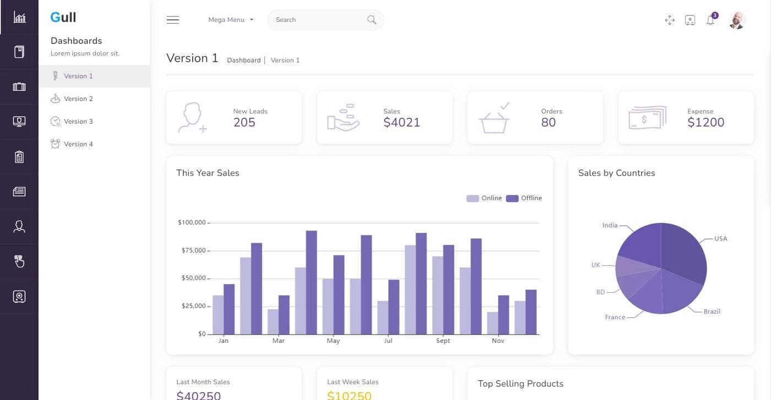Screen dimensions: 771x400
Task: Click the Dashboard breadcrumb link
Action: point(243,61)
